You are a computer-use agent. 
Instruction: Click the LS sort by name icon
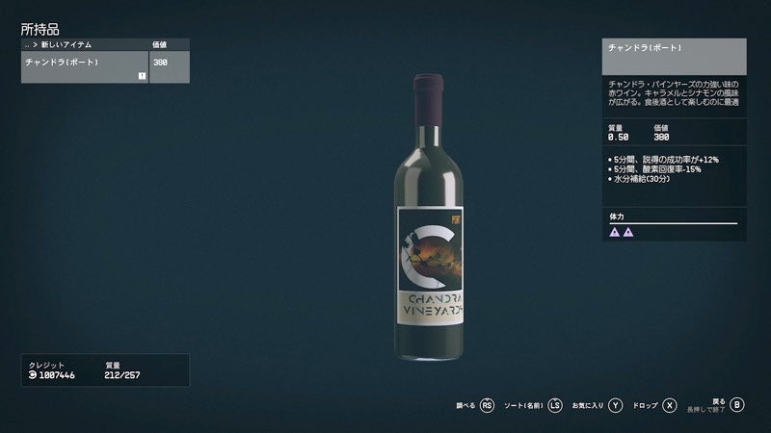point(555,405)
